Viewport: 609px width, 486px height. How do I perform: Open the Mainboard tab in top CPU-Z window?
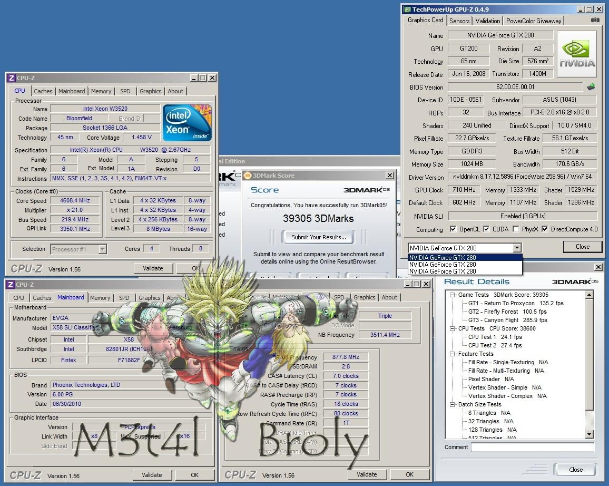[72, 91]
